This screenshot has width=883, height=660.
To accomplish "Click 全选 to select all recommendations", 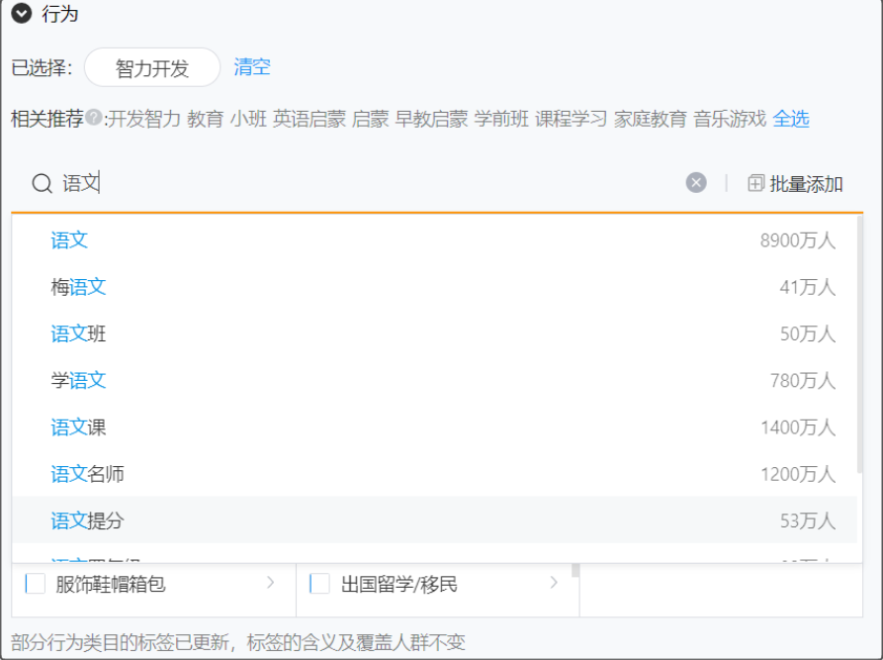I will 790,118.
